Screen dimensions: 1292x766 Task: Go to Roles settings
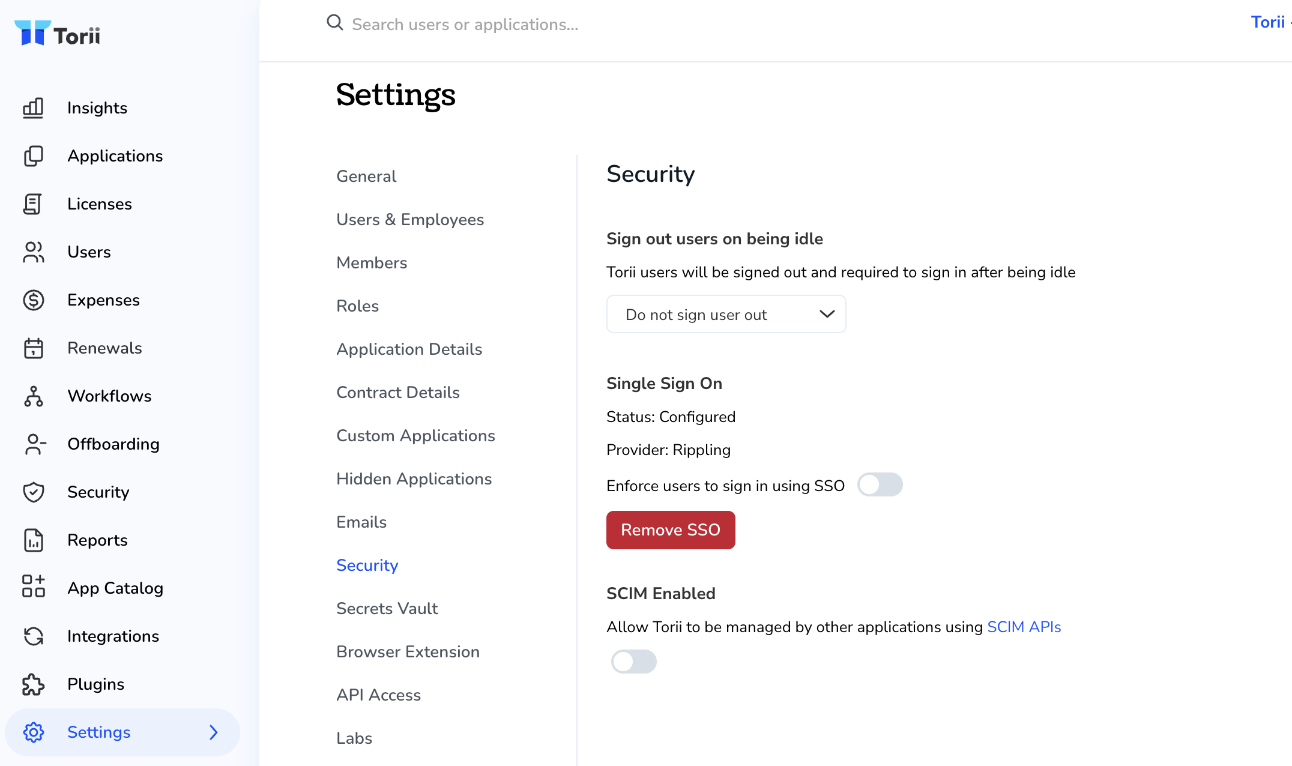[357, 306]
